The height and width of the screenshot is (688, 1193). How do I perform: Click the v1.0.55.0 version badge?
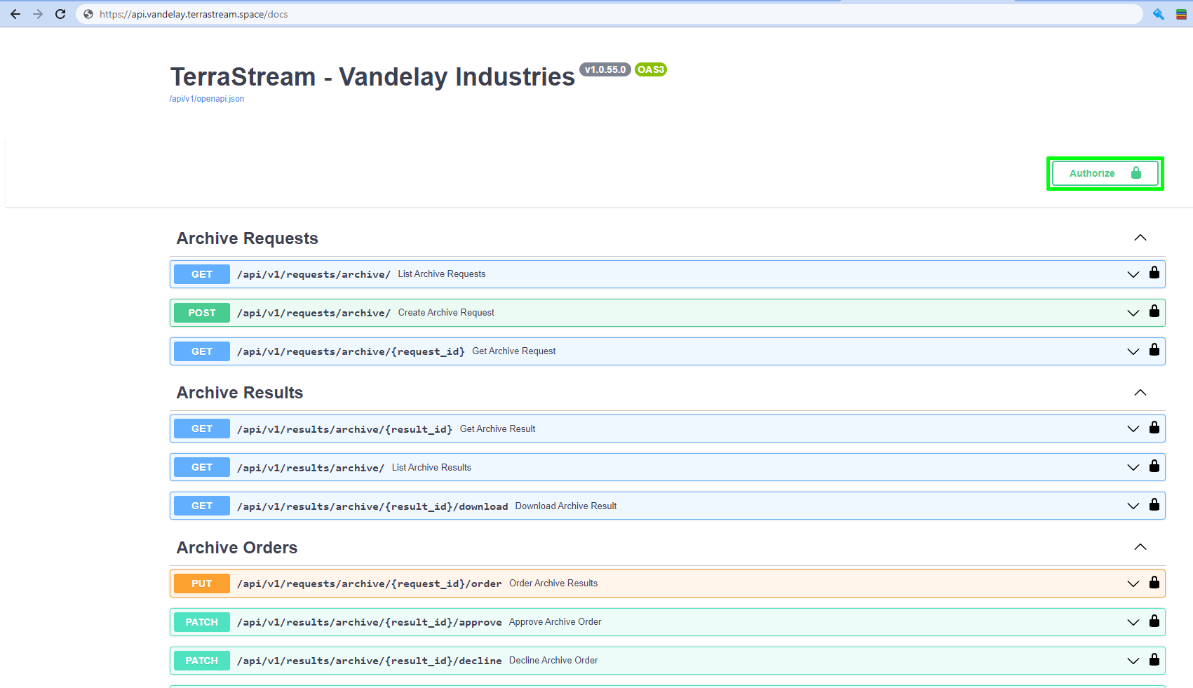click(x=605, y=69)
